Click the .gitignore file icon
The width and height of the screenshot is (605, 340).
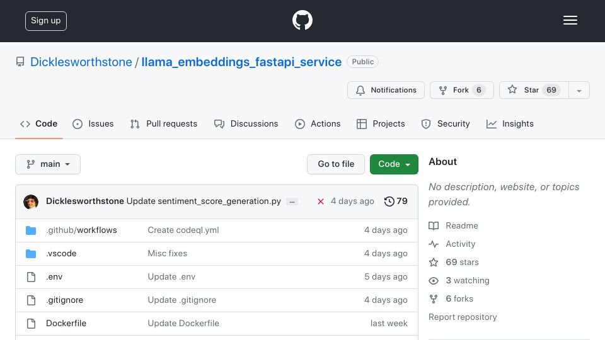click(32, 300)
